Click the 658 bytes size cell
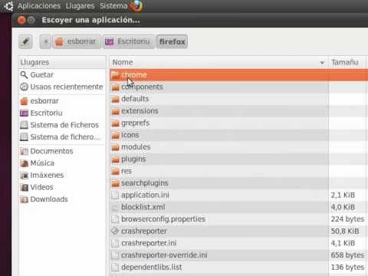 point(347,255)
